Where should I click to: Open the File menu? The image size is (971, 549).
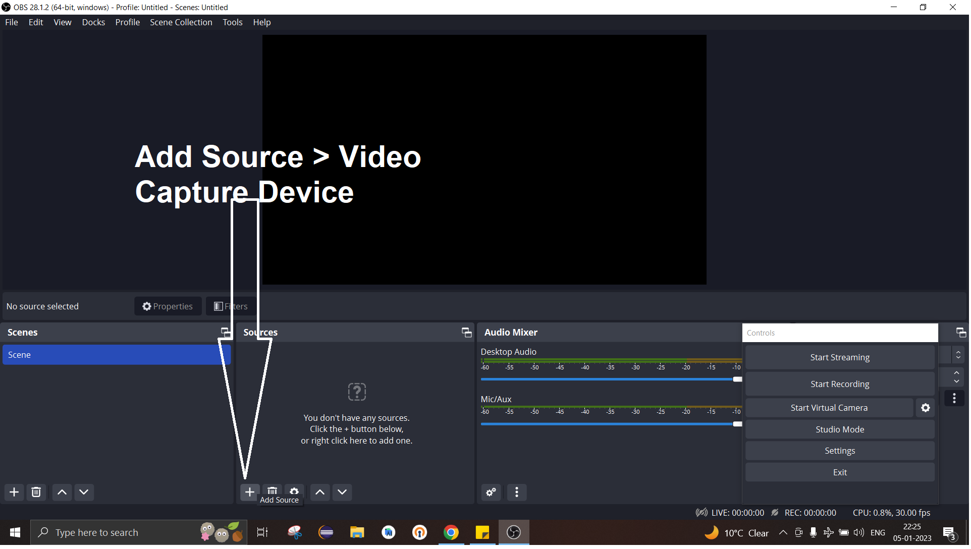point(12,22)
